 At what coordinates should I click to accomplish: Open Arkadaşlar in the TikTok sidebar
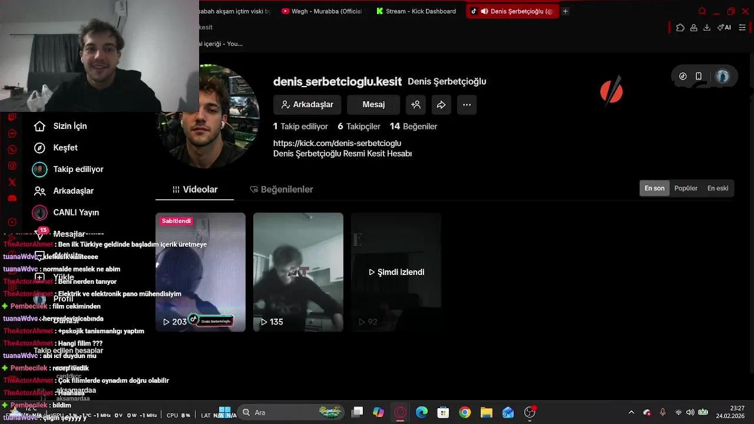[64, 191]
